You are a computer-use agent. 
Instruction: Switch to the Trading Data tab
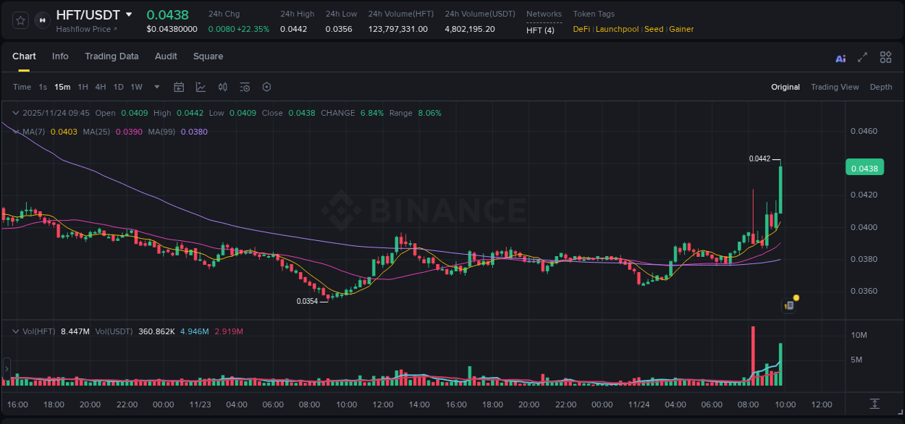[111, 56]
